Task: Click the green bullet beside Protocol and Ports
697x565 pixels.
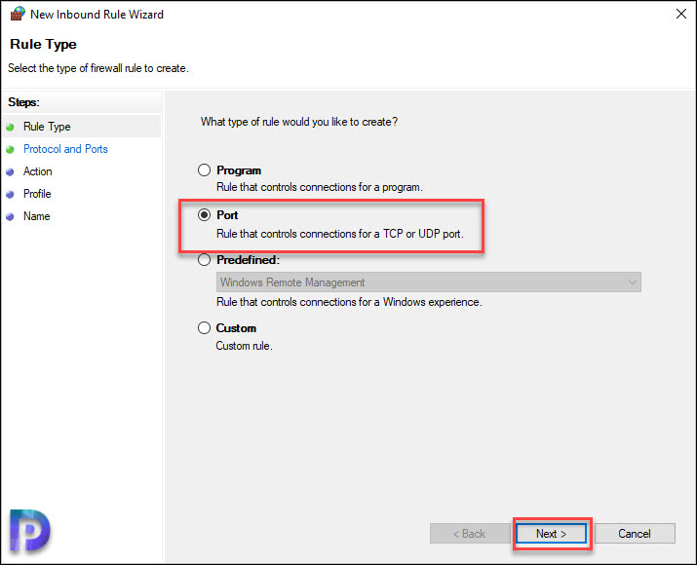Action: pyautogui.click(x=10, y=150)
